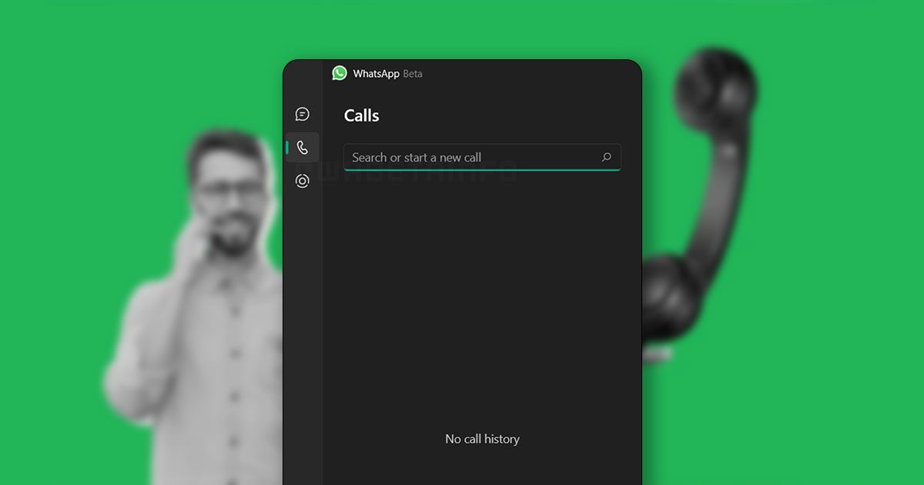Click the teal underline below the search bar
This screenshot has height=485, width=924.
[x=482, y=170]
